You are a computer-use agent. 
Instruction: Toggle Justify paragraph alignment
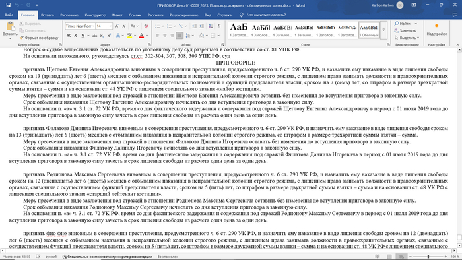point(179,36)
